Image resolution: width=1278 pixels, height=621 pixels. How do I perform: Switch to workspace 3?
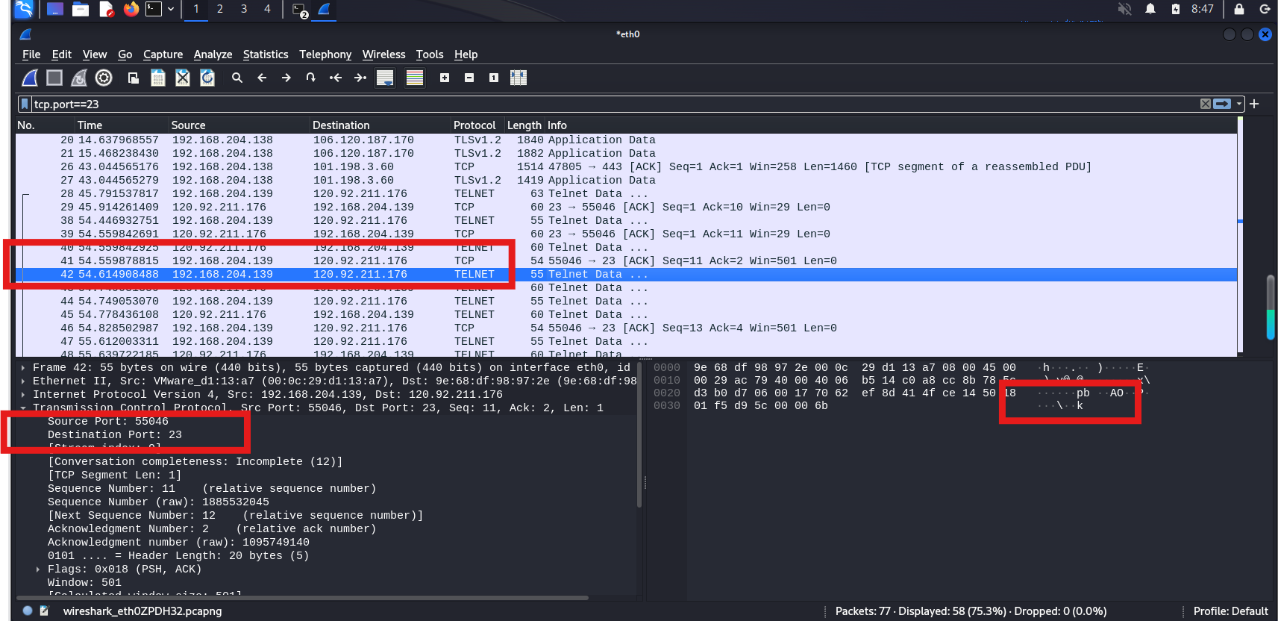pos(244,9)
